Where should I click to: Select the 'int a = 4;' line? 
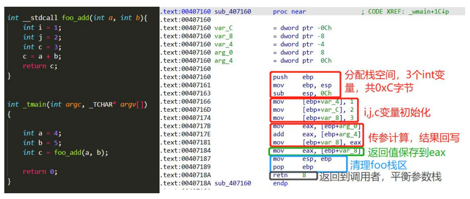tap(42, 133)
